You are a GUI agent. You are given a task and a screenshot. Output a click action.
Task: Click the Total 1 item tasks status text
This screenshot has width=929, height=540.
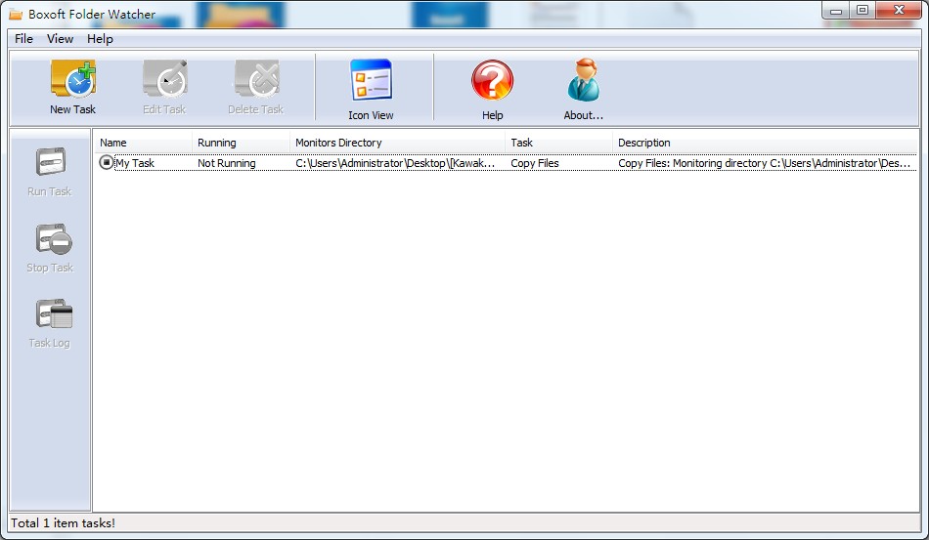tap(64, 522)
